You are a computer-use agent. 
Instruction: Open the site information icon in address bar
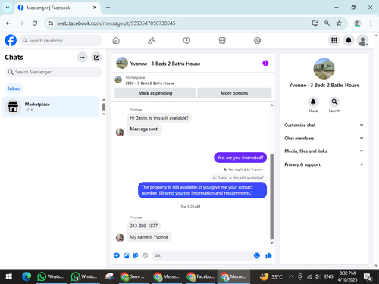tap(51, 23)
